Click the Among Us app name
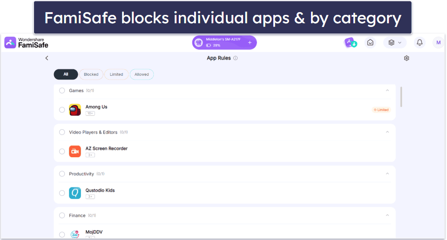 (96, 107)
